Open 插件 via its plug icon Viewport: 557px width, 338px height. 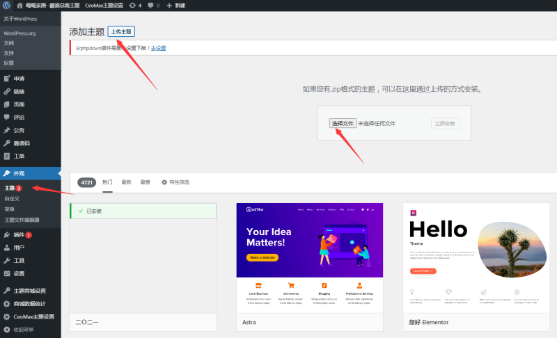tap(7, 235)
